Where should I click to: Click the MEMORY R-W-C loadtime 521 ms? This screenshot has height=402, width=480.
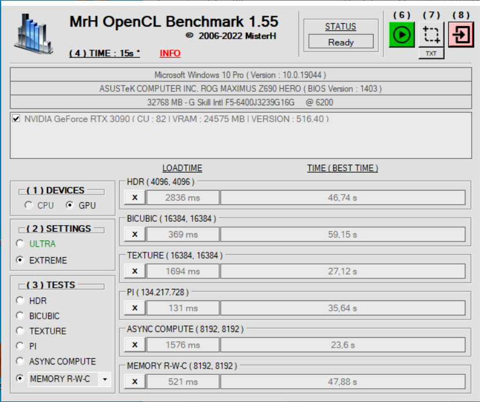click(183, 382)
